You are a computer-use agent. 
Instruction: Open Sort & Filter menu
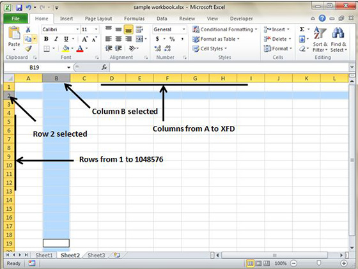[x=320, y=39]
